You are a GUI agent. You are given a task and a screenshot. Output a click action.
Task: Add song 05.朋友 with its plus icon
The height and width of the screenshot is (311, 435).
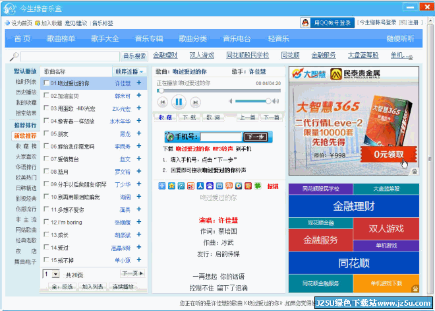(x=139, y=133)
